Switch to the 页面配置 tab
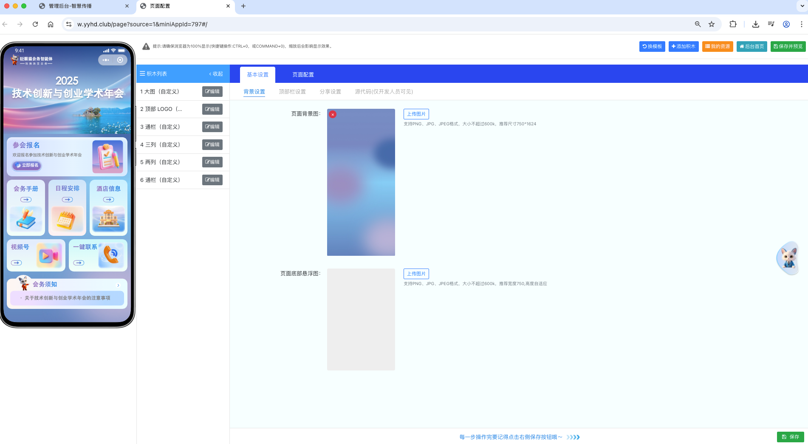Image resolution: width=808 pixels, height=444 pixels. point(303,75)
